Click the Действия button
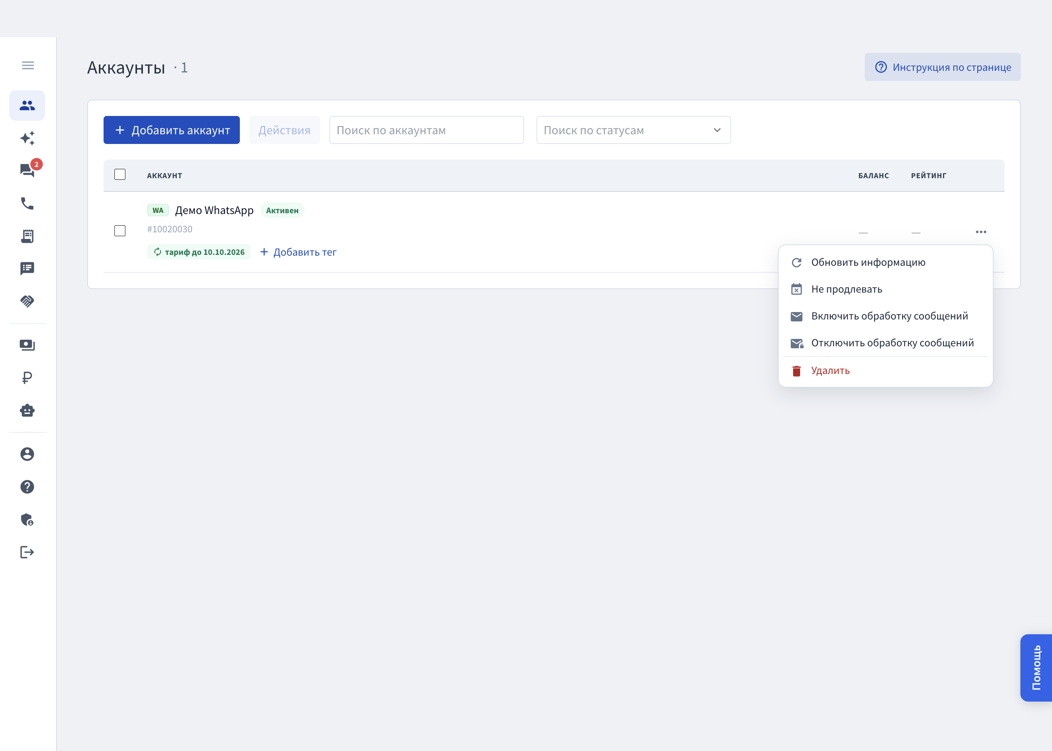The height and width of the screenshot is (751, 1052). point(284,130)
